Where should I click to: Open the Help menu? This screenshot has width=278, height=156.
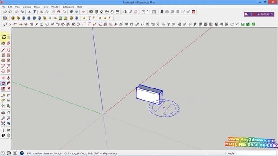pos(79,7)
